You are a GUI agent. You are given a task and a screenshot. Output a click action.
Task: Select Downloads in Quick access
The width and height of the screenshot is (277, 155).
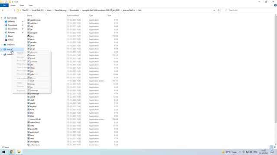(13, 25)
